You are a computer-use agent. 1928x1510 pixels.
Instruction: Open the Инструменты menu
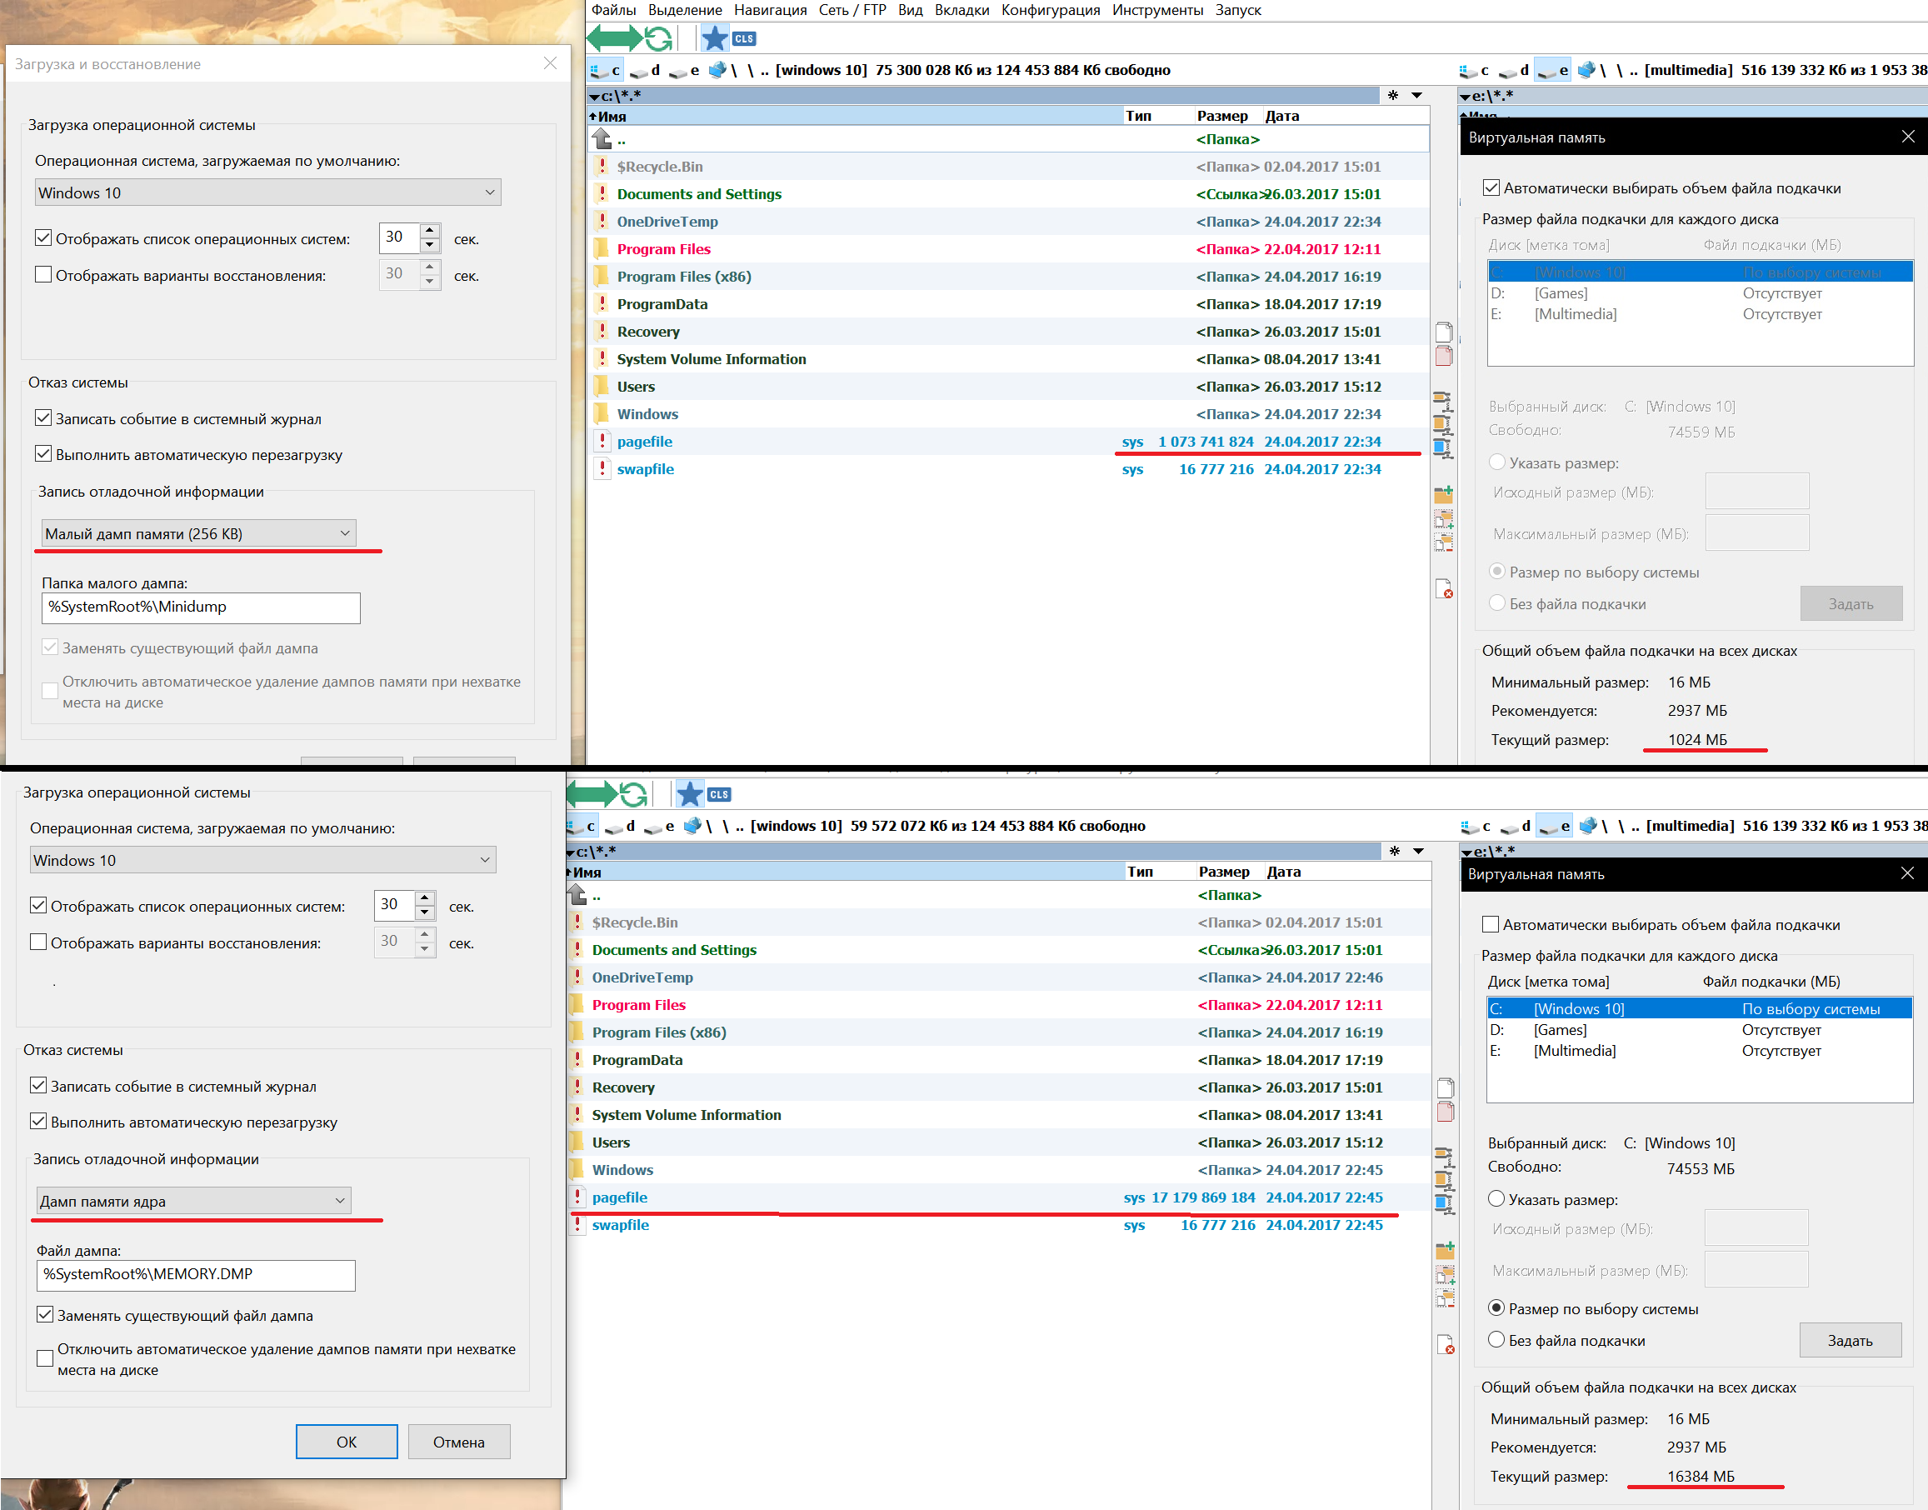coord(1157,10)
